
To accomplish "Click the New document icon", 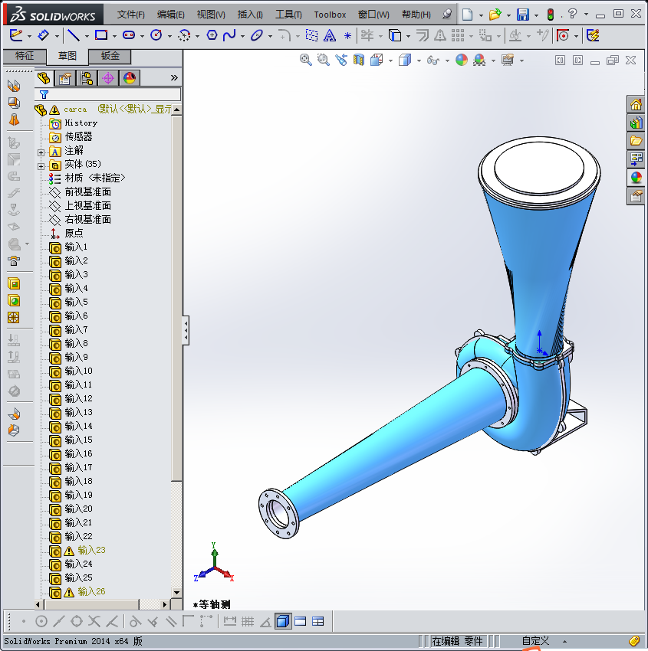I will coord(468,15).
